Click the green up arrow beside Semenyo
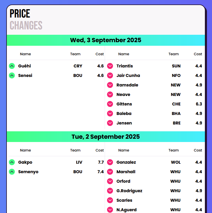Image resolution: width=212 pixels, height=213 pixels. click(12, 172)
